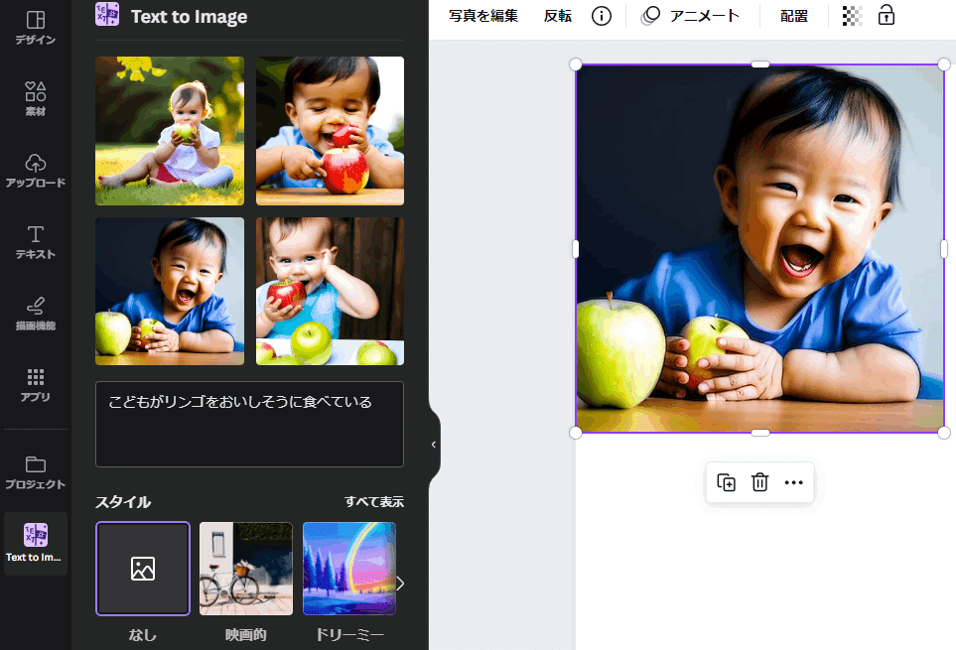
Task: Click the top-right corner handle of image
Action: tap(944, 65)
